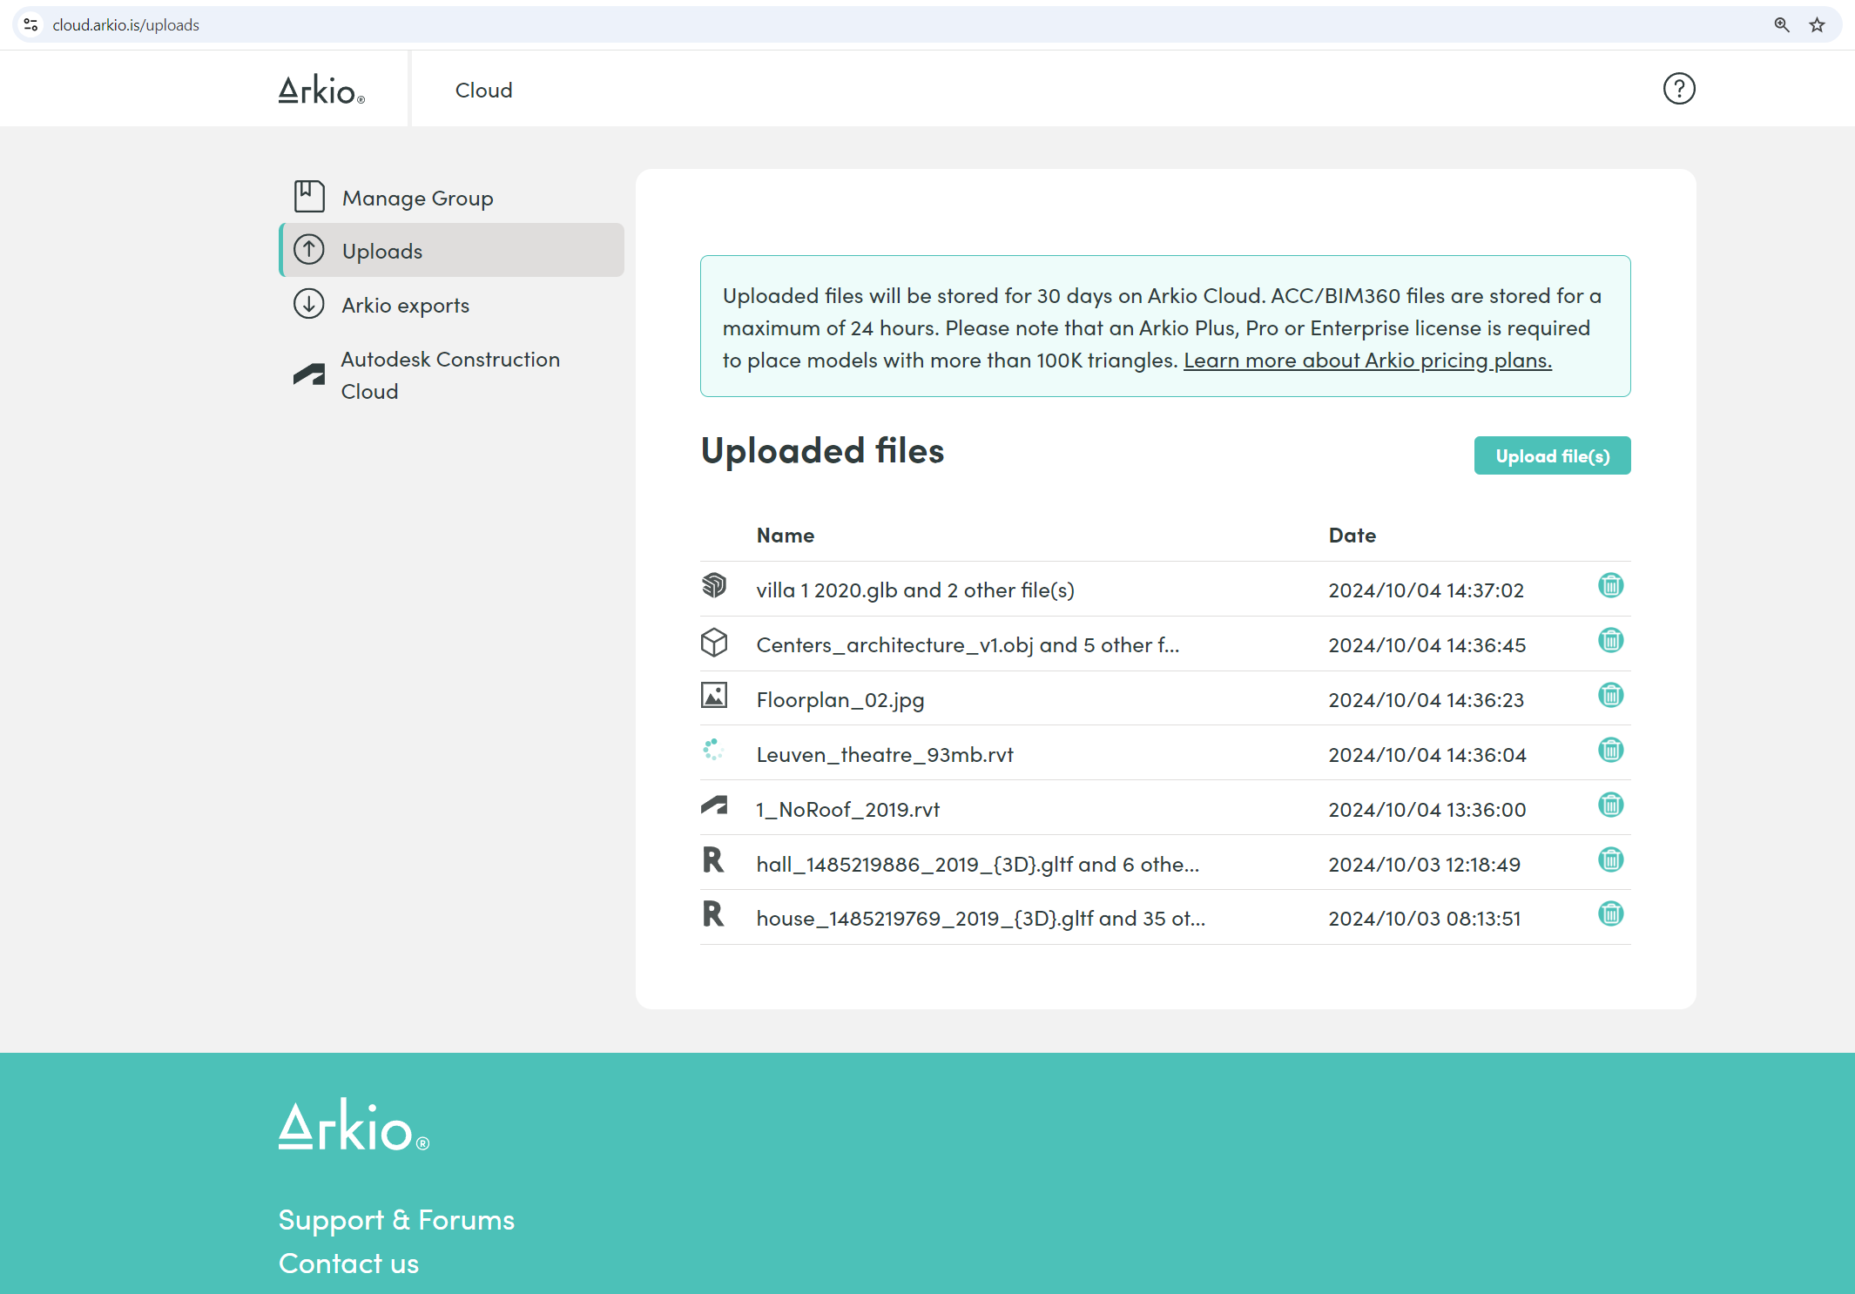Screen dimensions: 1855x1294
Task: Delete house_1485219769 gltf upload
Action: click(x=1610, y=914)
